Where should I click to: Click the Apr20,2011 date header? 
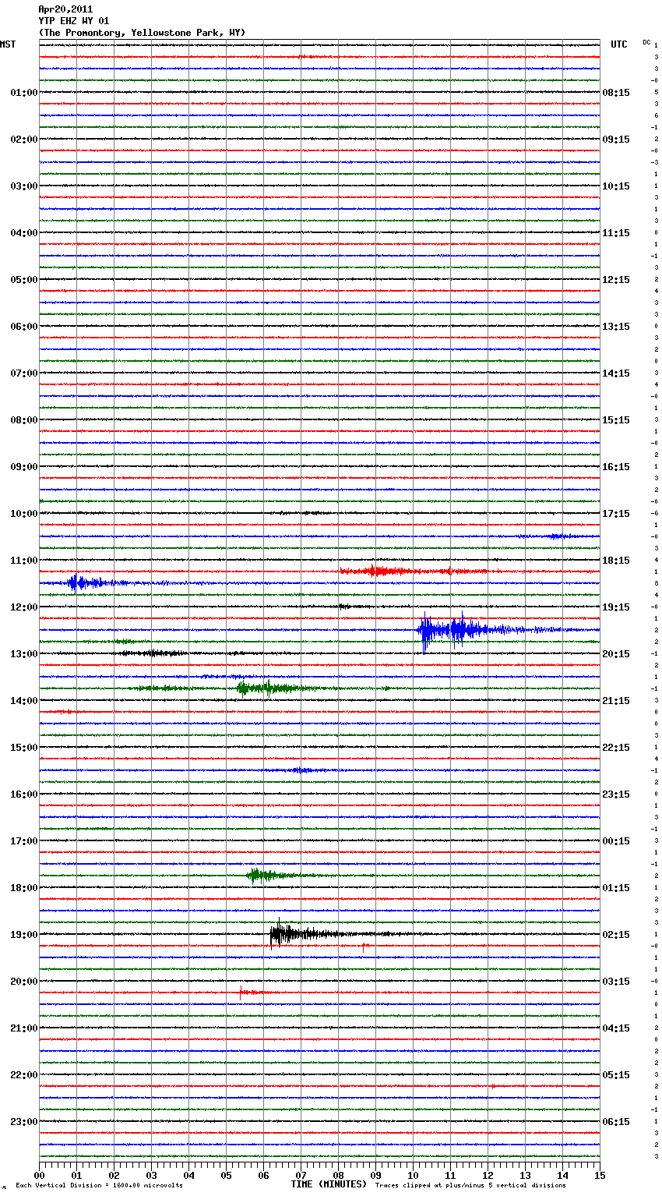tap(65, 9)
